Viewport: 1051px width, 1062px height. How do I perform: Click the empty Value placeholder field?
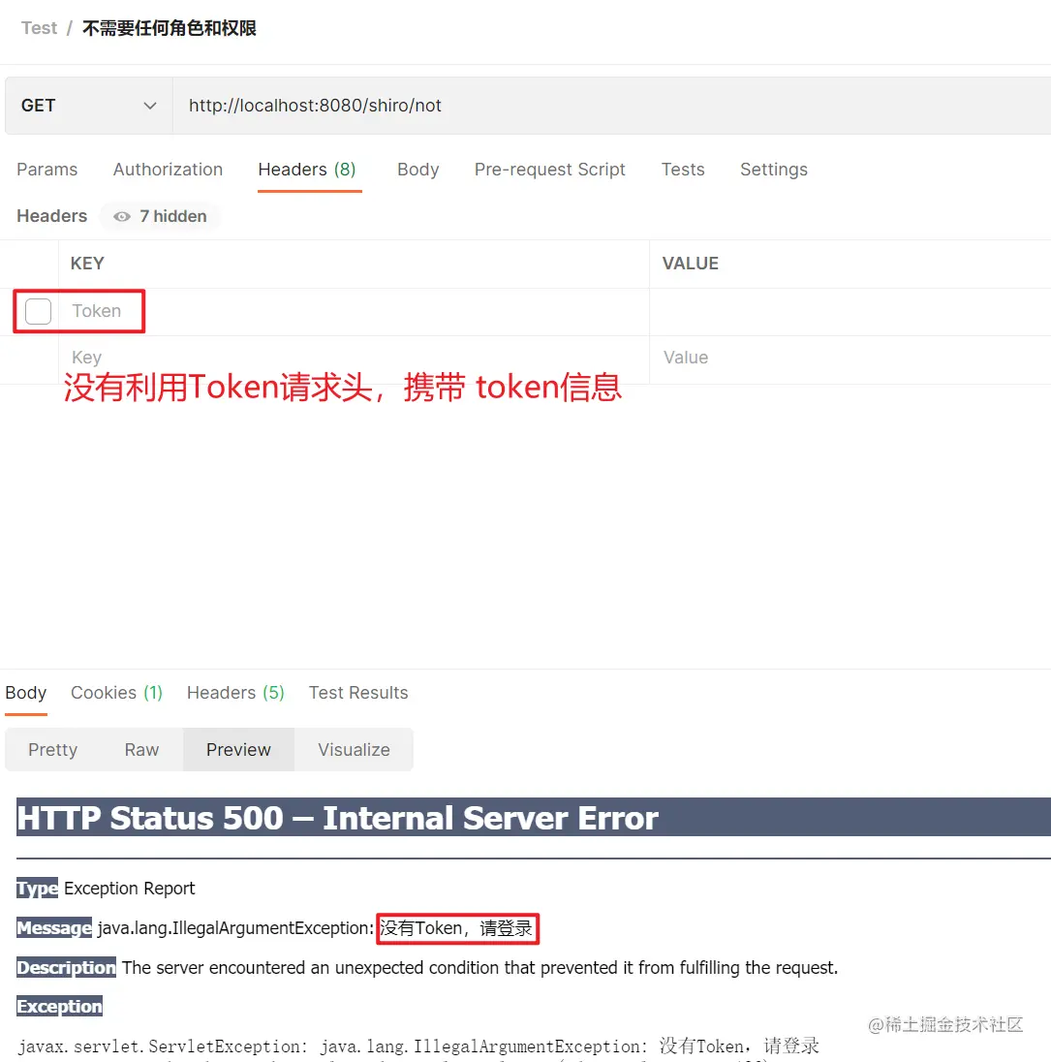[x=850, y=358]
